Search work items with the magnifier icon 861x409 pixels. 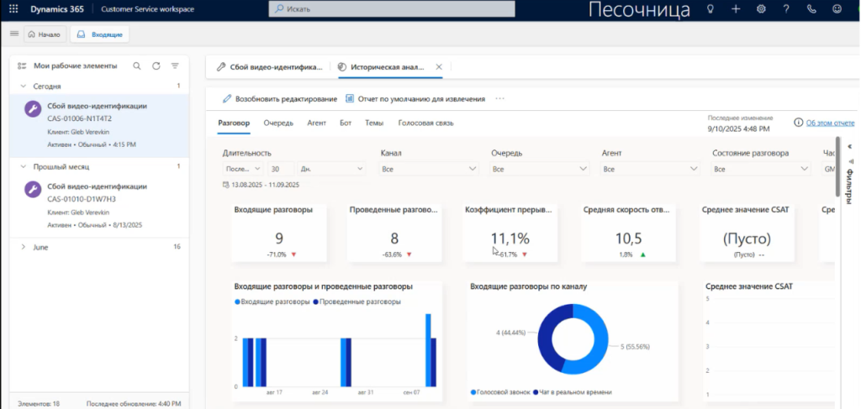(x=136, y=66)
